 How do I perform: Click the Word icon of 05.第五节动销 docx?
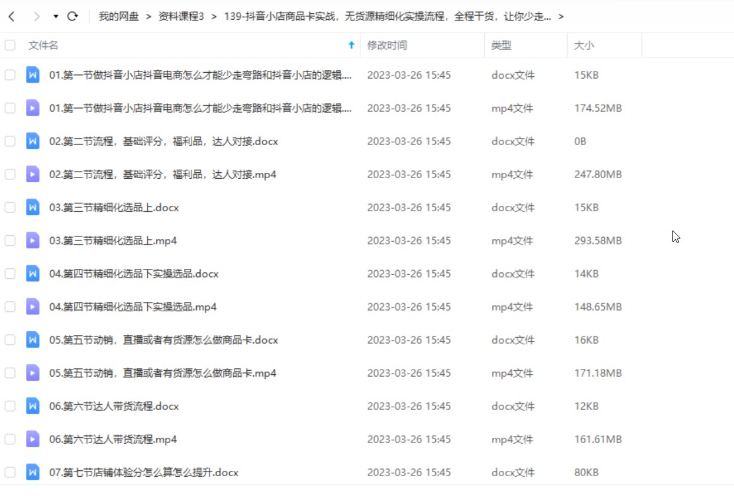32,340
